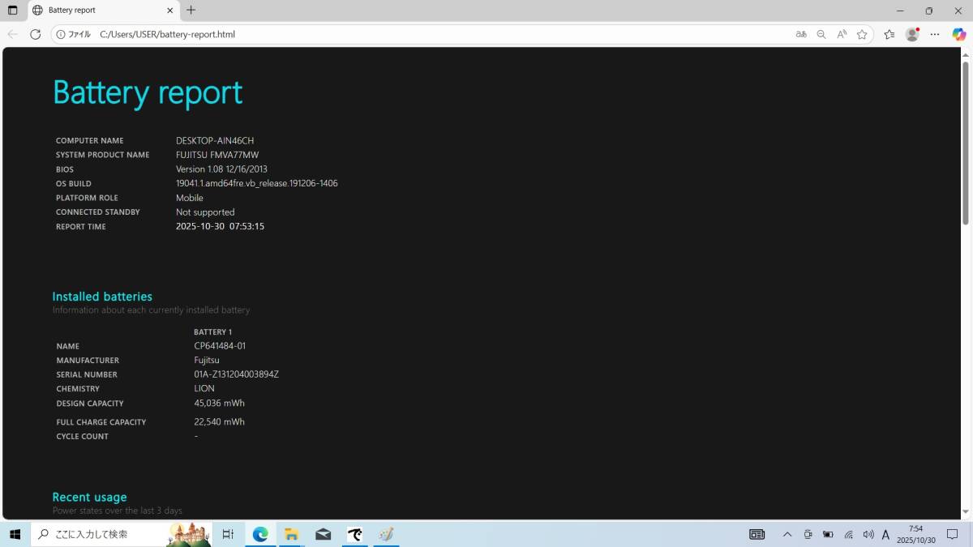Click the BATTERY 1 column header

point(212,332)
